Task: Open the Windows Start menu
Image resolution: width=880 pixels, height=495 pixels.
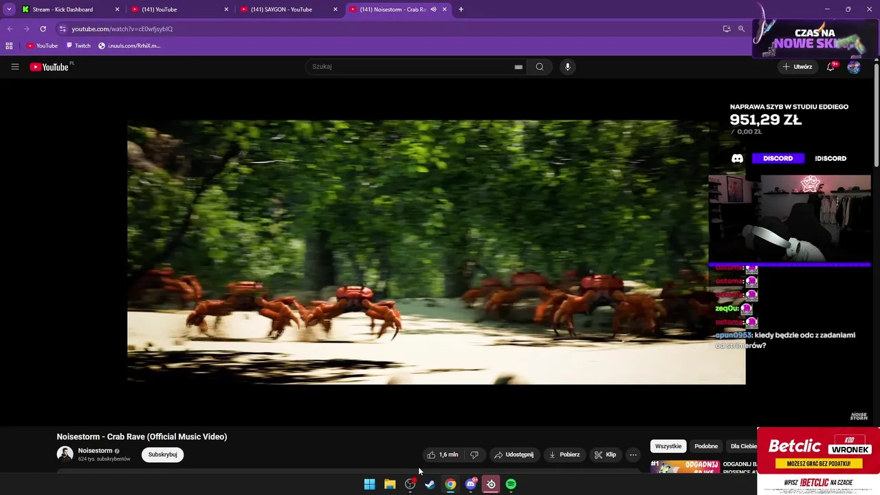Action: point(369,484)
